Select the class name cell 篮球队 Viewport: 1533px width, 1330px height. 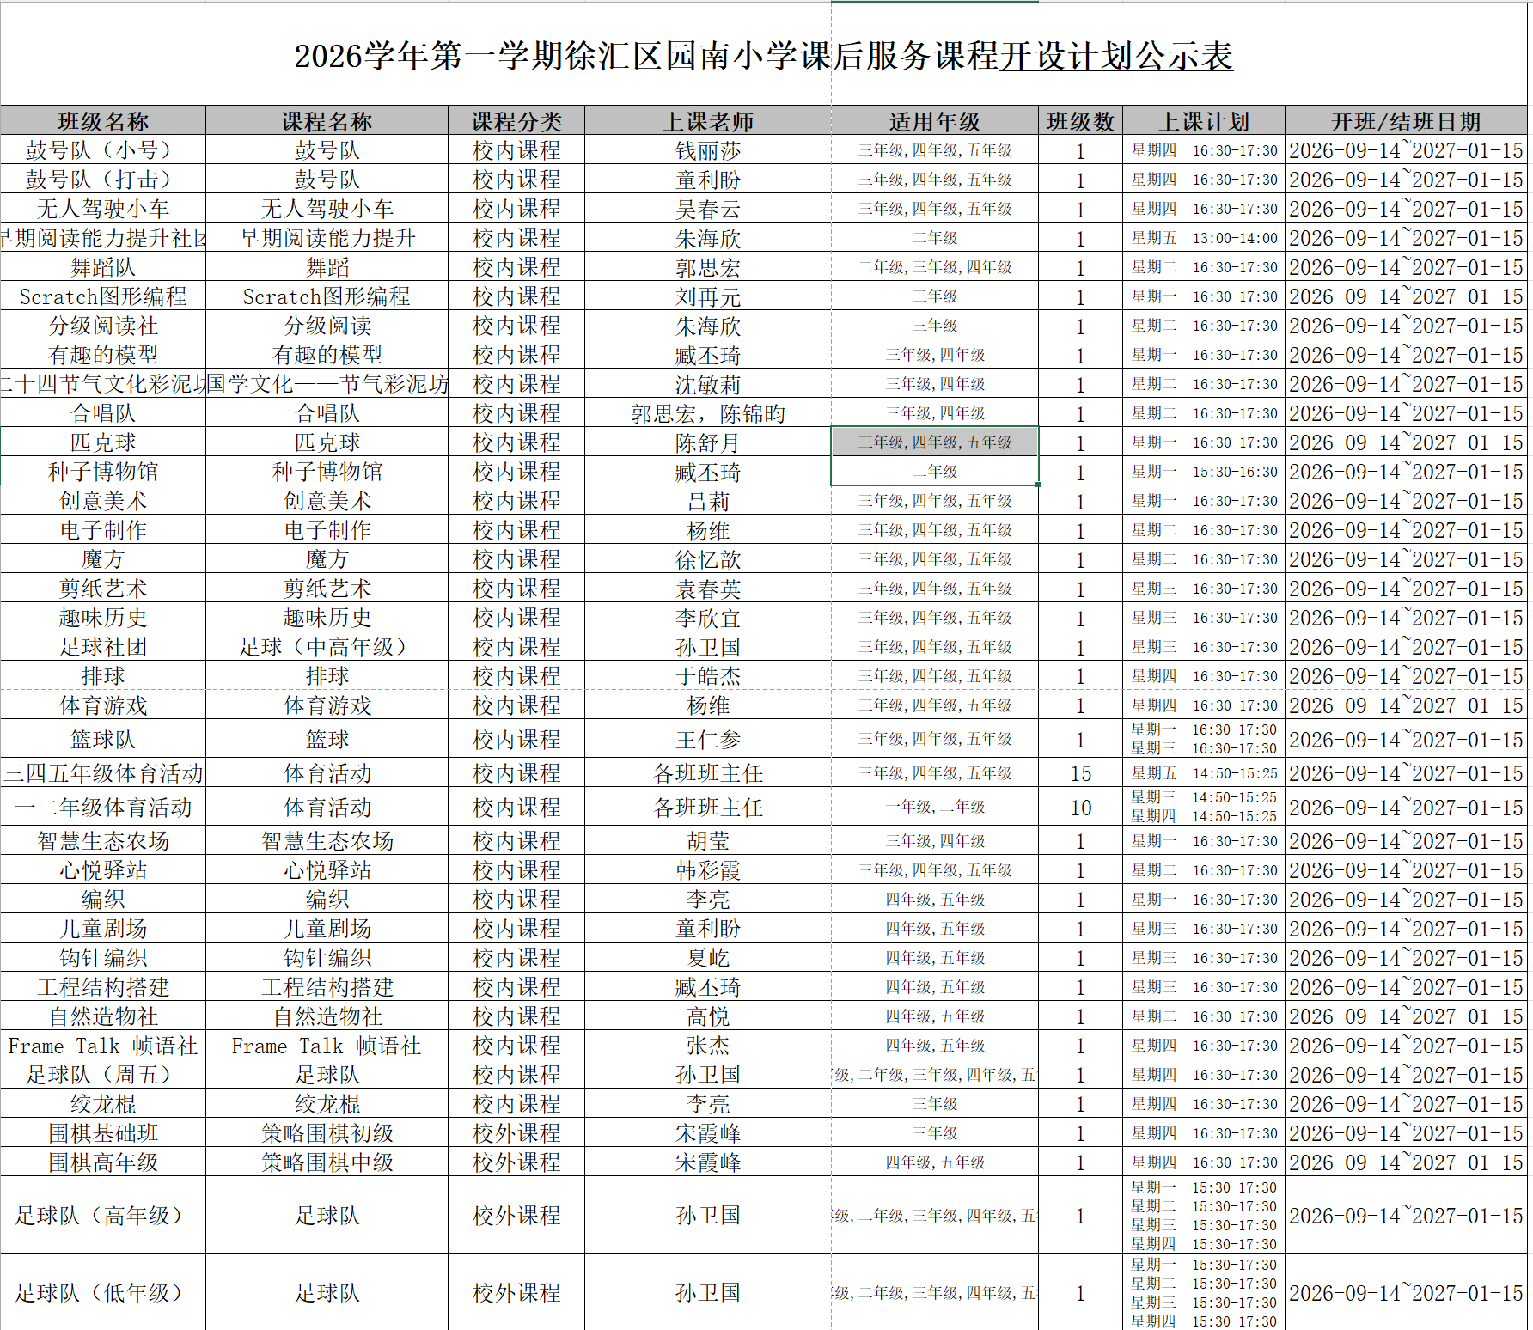tap(103, 739)
